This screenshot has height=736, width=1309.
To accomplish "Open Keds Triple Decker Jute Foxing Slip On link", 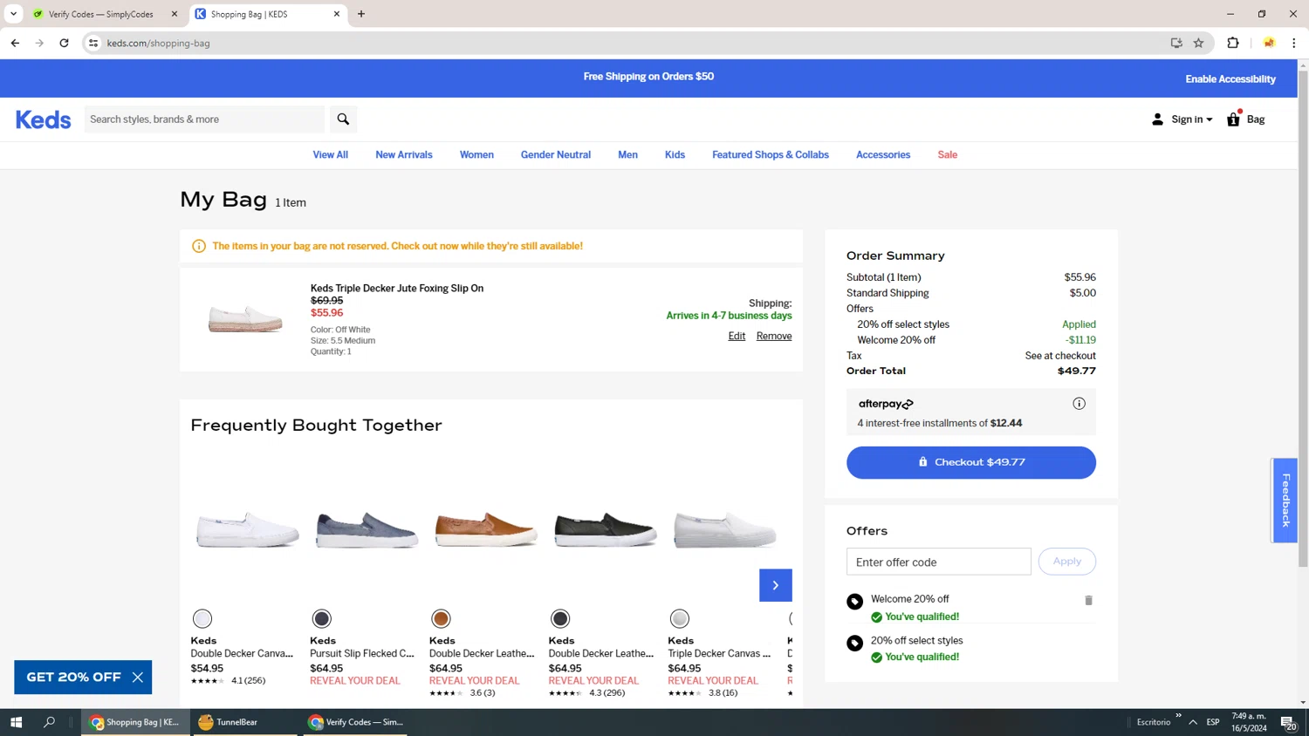I will [397, 288].
